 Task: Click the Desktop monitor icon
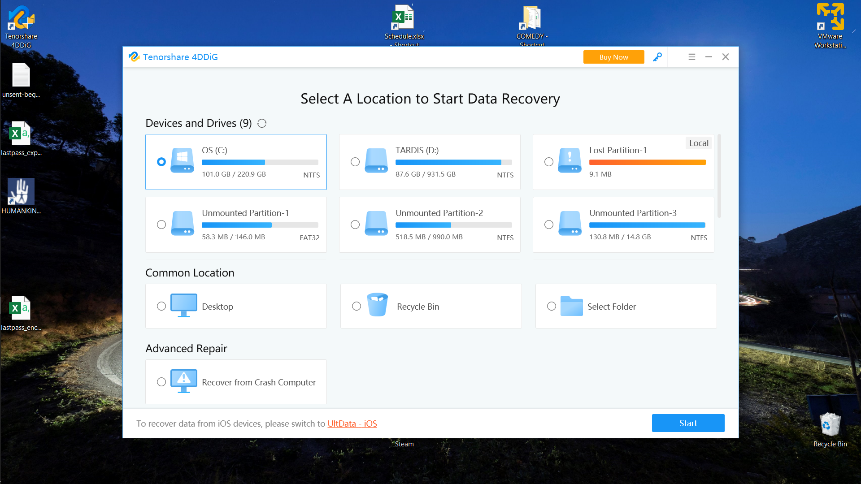[183, 306]
